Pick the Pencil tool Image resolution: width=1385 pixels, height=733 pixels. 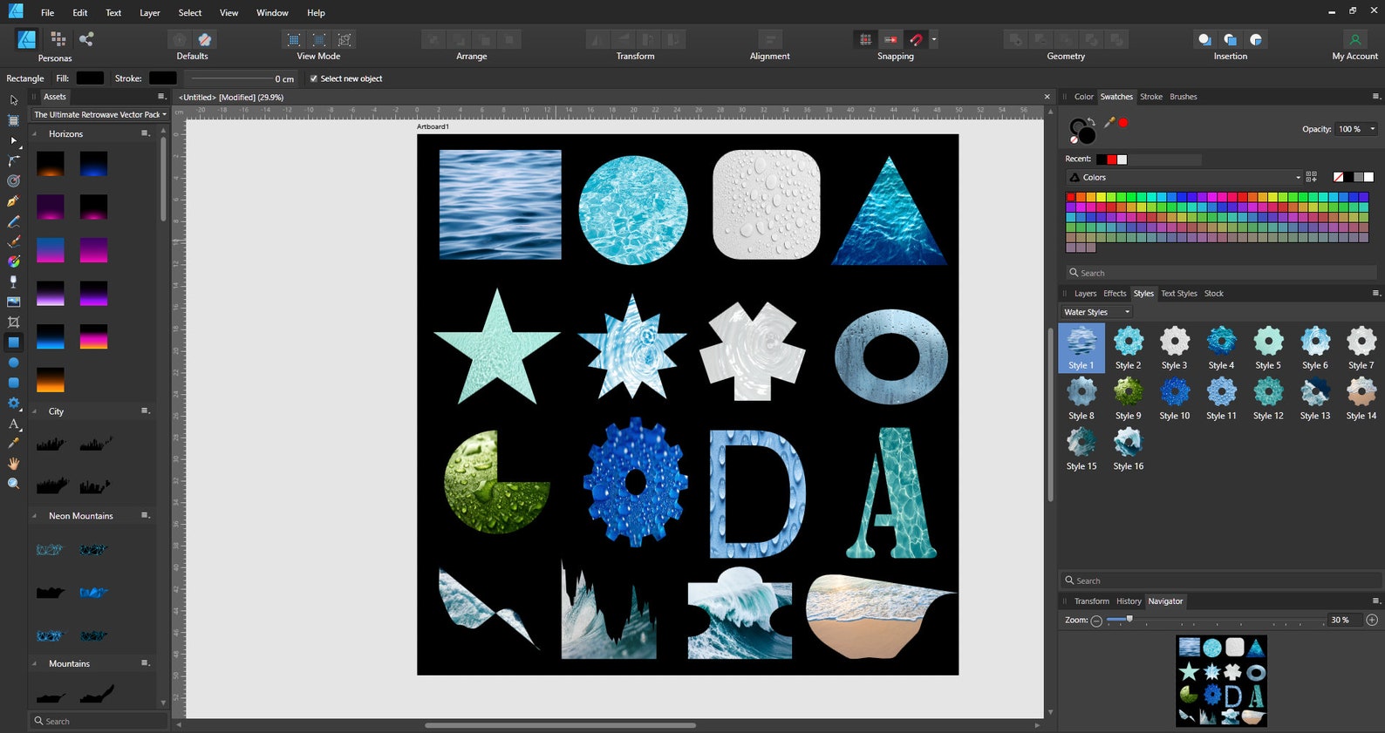pos(13,221)
